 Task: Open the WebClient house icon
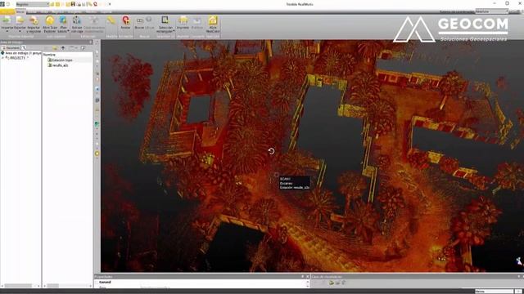[213, 20]
